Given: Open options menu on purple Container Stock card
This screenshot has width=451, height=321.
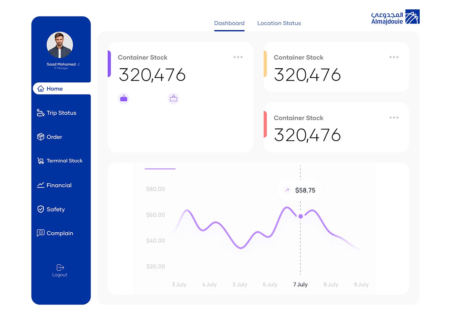Looking at the screenshot, I should click(238, 57).
